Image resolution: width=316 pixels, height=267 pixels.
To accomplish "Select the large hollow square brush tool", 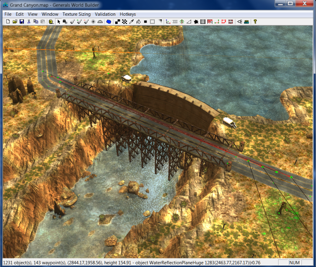I will [x=152, y=21].
